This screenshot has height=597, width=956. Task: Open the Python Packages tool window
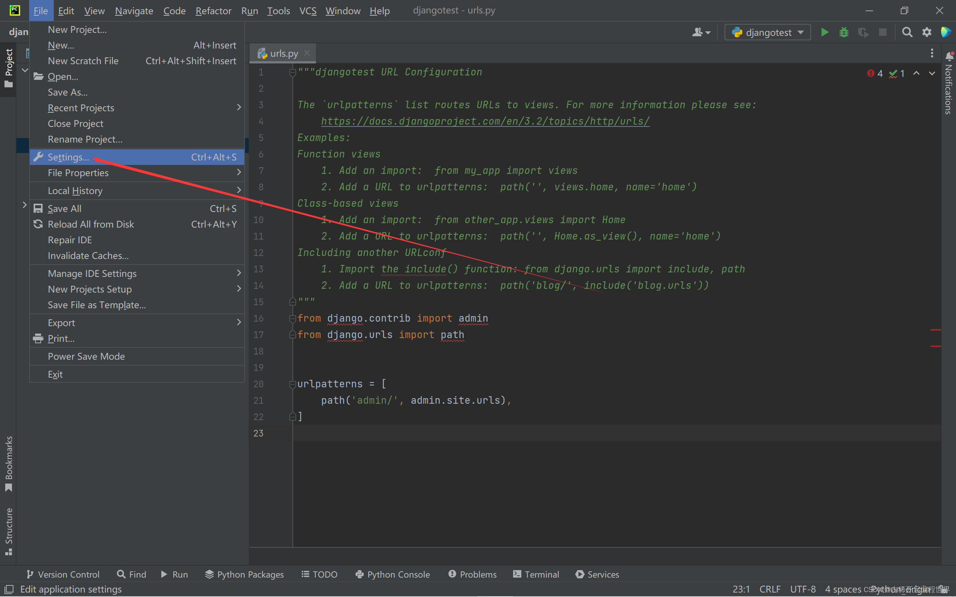(x=244, y=574)
